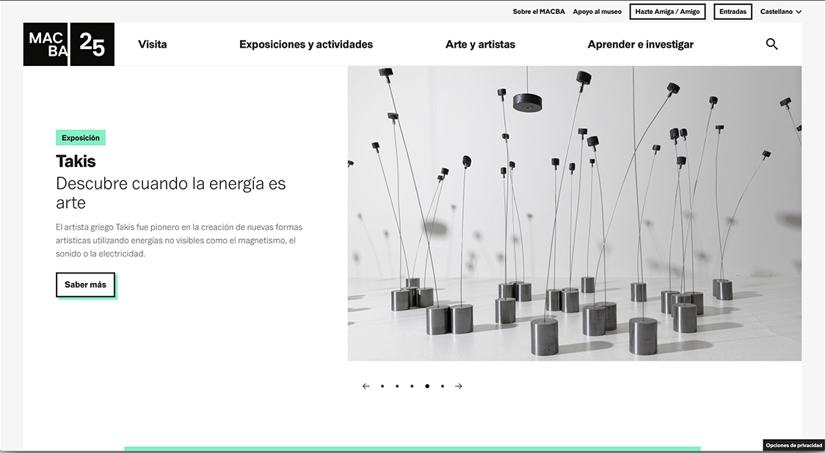Select the third carousel dot
825x453 pixels.
pyautogui.click(x=412, y=386)
